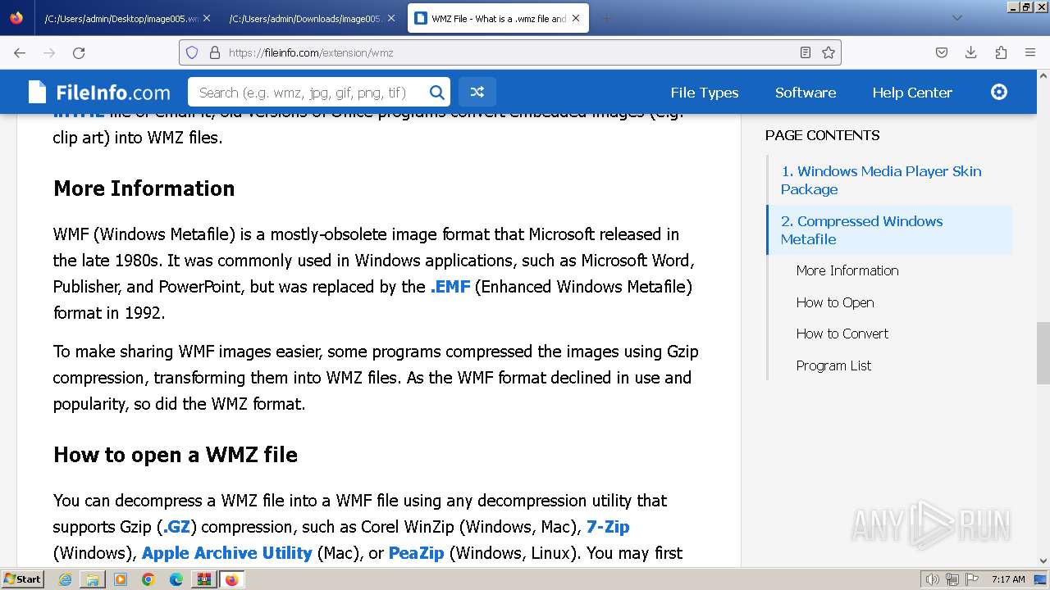This screenshot has width=1050, height=590.
Task: Open the PeaZip program link
Action: (416, 553)
